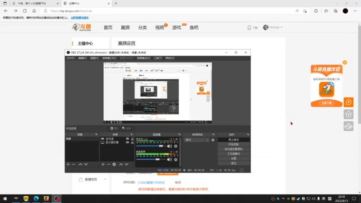
Task: Pop out the Audio Mixer dock panel
Action: click(x=179, y=134)
